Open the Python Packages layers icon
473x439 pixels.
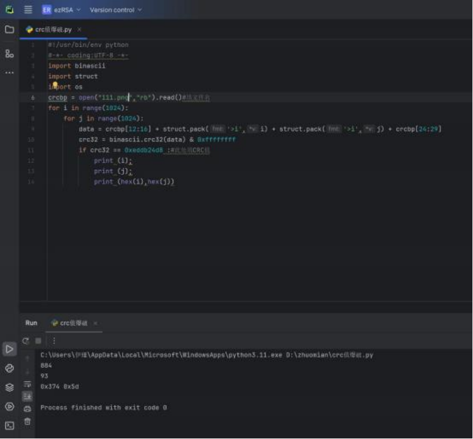click(9, 388)
